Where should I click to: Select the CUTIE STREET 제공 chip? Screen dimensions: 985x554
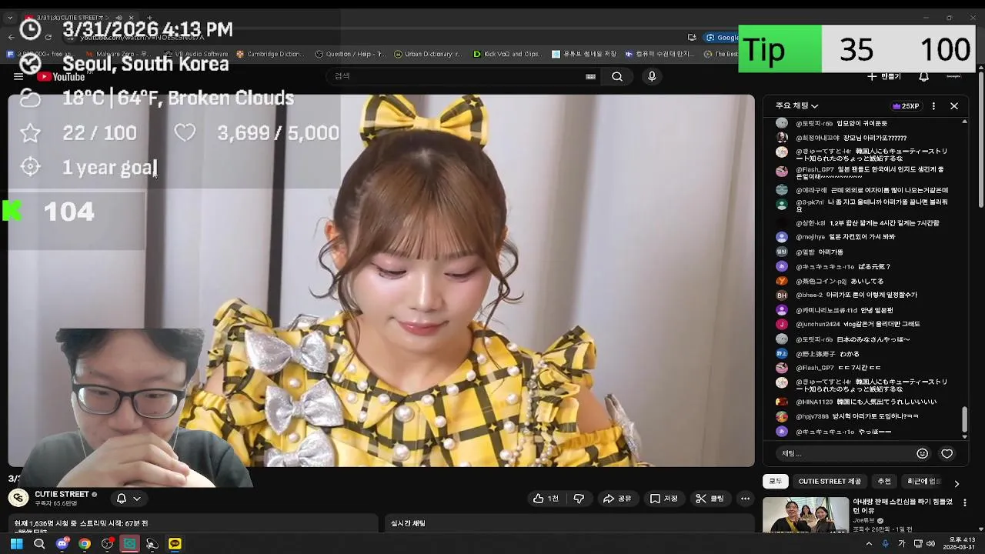point(830,482)
